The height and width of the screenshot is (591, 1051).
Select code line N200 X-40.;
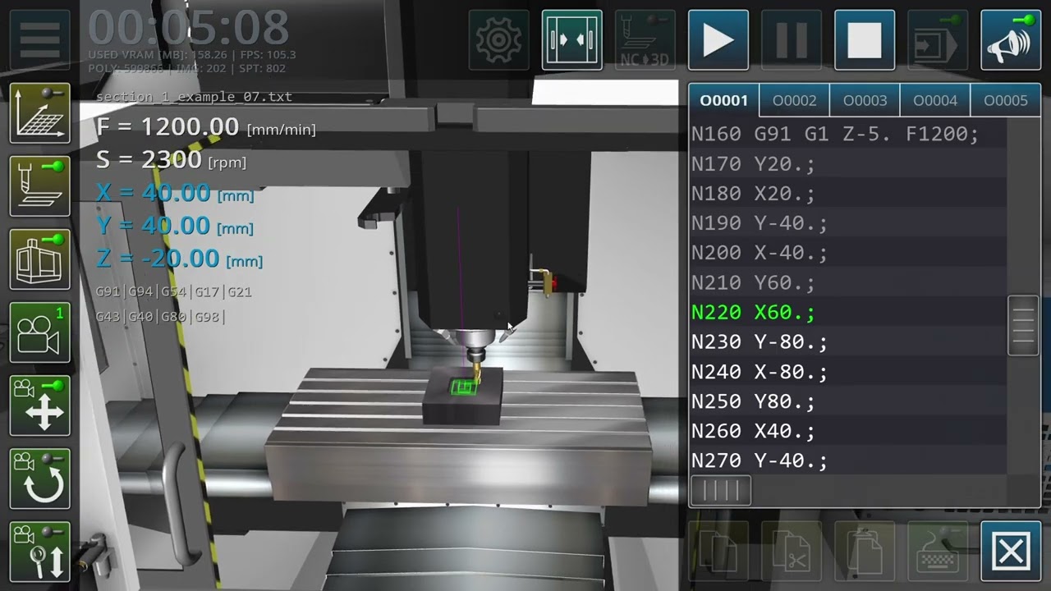point(847,253)
